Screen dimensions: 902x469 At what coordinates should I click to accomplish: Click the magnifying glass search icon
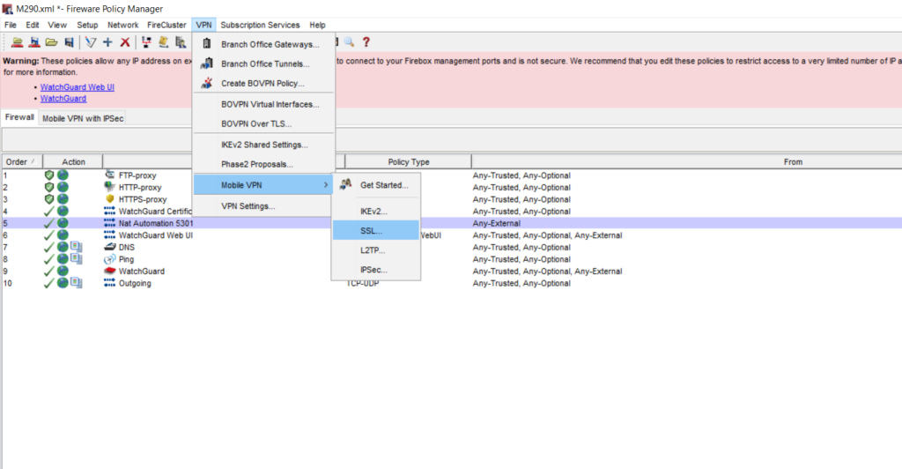(349, 42)
